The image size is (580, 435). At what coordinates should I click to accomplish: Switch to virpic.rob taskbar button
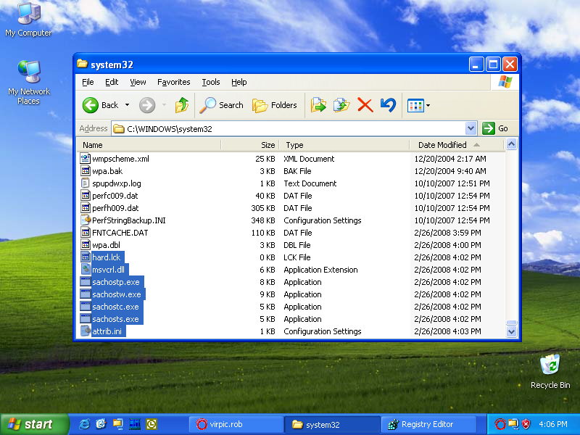point(236,424)
